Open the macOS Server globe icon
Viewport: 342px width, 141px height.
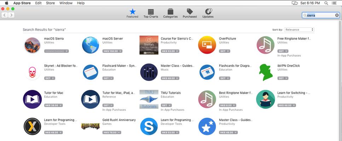click(x=91, y=45)
